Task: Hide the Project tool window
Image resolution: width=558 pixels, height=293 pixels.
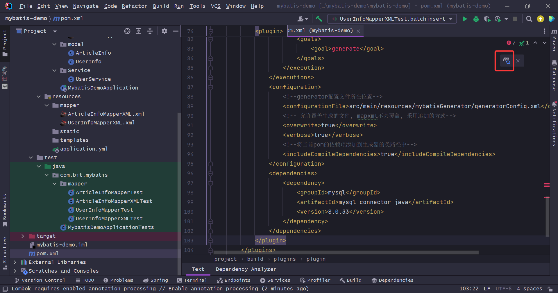Action: click(x=176, y=31)
